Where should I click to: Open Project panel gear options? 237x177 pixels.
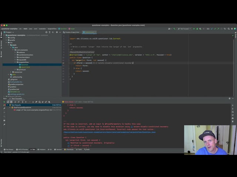[57, 32]
